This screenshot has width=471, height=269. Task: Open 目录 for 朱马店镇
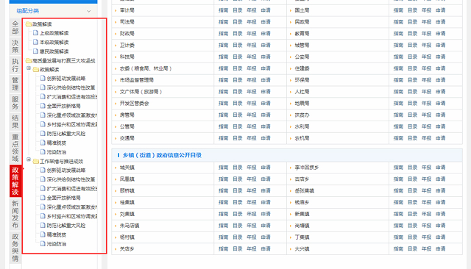coord(237,226)
